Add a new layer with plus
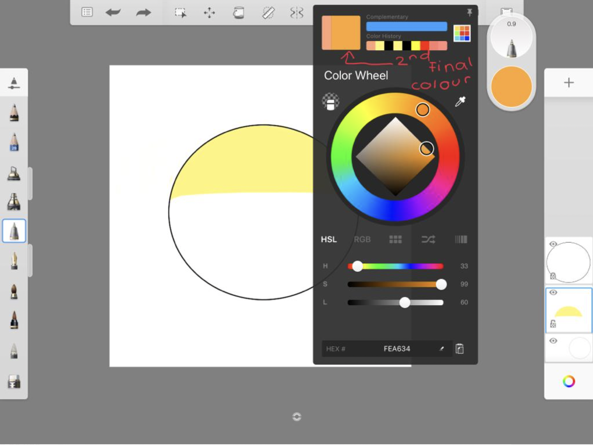Screen dimensions: 593x445 coord(569,83)
